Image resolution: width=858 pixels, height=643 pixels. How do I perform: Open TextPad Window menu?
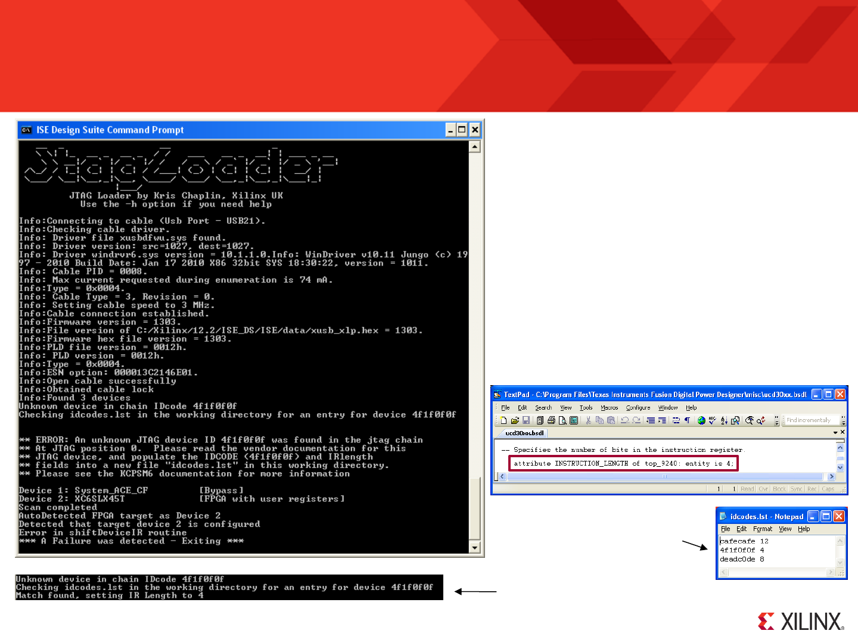click(668, 408)
